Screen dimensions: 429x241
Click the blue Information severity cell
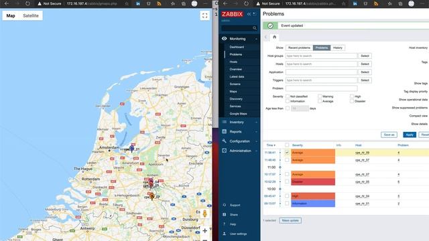[x=313, y=204]
